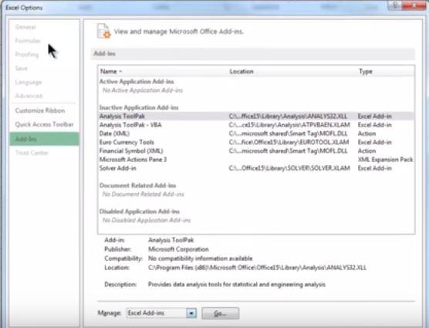This screenshot has height=328, width=429.
Task: Click the Go button
Action: pos(220,313)
